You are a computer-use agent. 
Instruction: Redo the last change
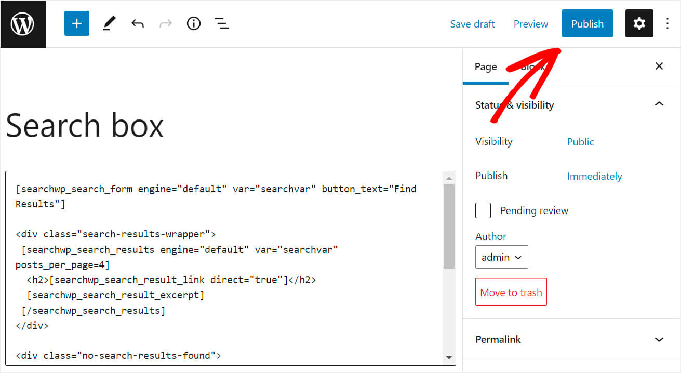click(166, 23)
